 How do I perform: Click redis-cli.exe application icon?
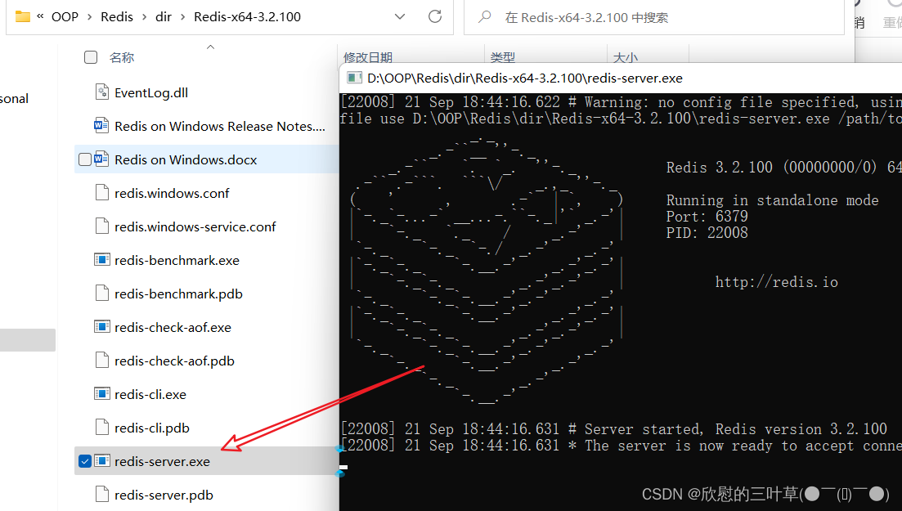click(102, 393)
